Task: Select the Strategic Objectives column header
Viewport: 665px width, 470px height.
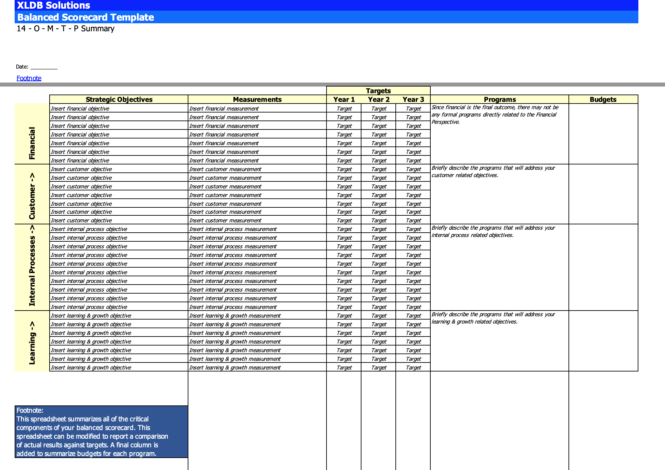Action: (119, 99)
